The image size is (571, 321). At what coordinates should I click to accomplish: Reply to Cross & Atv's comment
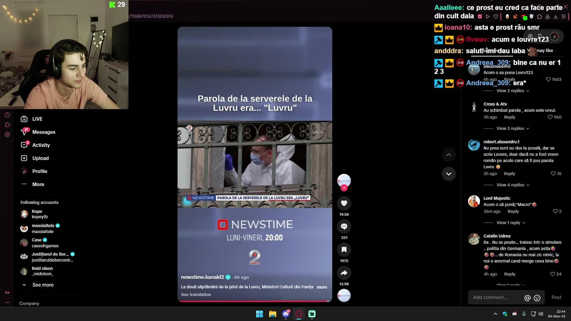[509, 117]
